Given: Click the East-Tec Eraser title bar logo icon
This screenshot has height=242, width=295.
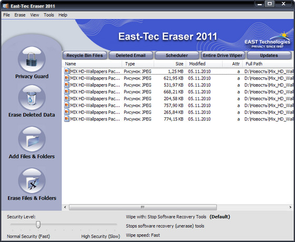Looking at the screenshot, I should pos(6,6).
